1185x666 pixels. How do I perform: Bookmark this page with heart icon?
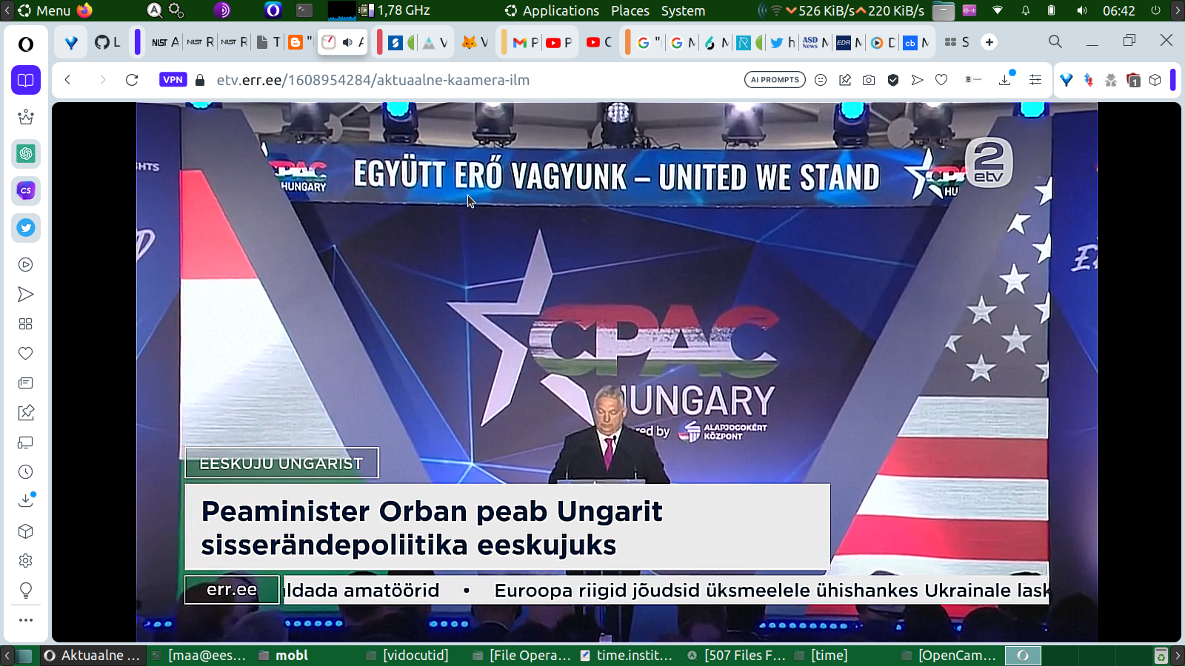(941, 80)
